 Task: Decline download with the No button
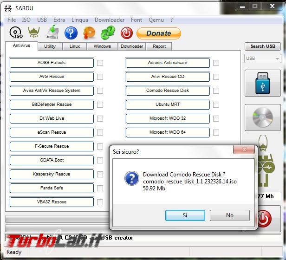pyautogui.click(x=230, y=215)
